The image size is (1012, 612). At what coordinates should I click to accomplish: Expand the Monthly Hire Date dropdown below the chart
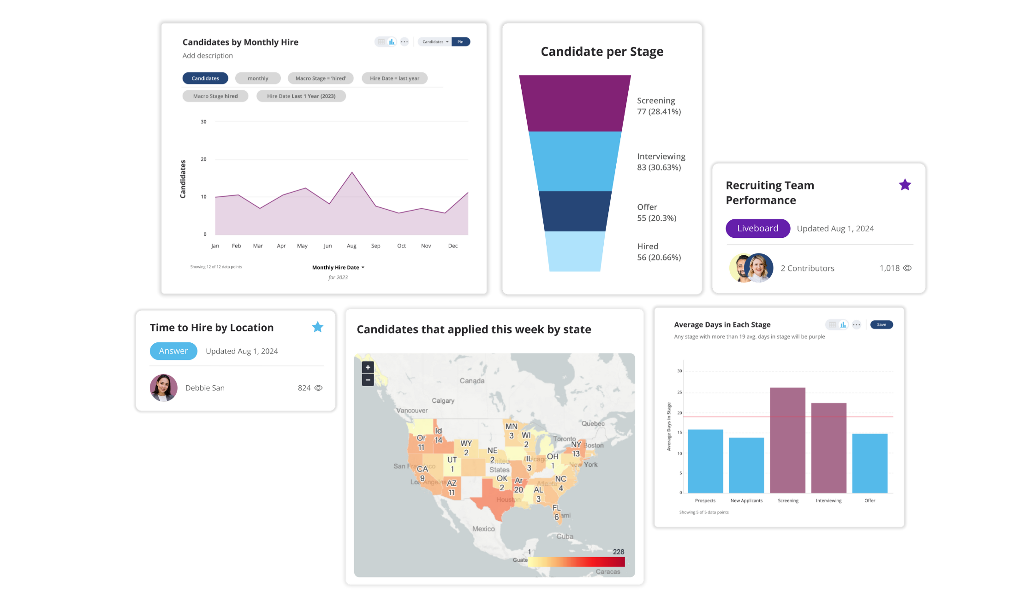pyautogui.click(x=338, y=267)
